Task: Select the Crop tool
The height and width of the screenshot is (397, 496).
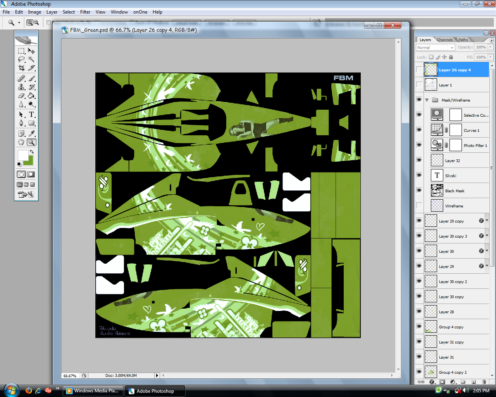Action: tap(21, 68)
